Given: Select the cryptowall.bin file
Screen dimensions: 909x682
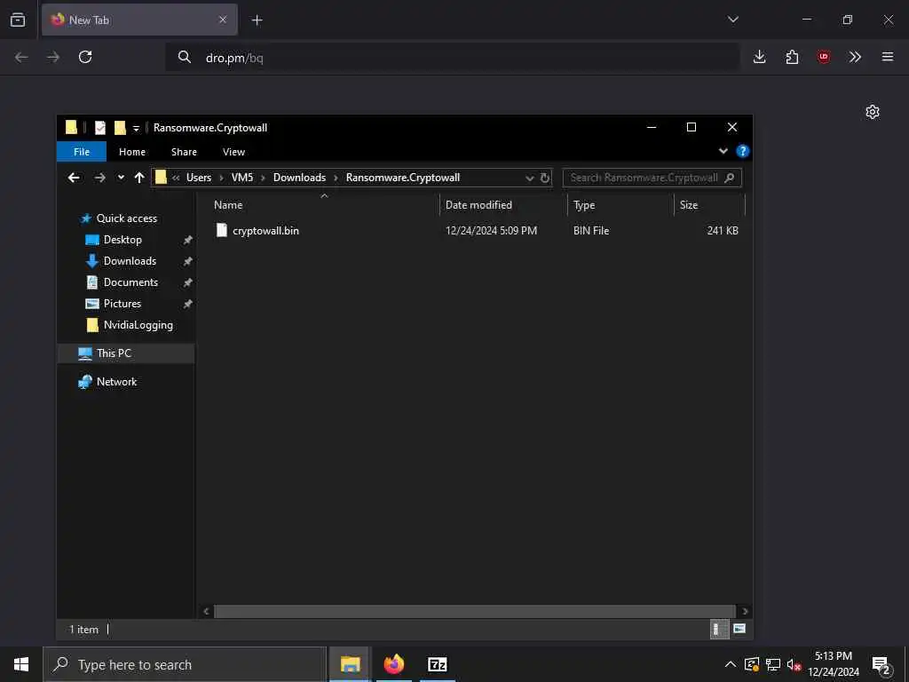Looking at the screenshot, I should coord(265,231).
